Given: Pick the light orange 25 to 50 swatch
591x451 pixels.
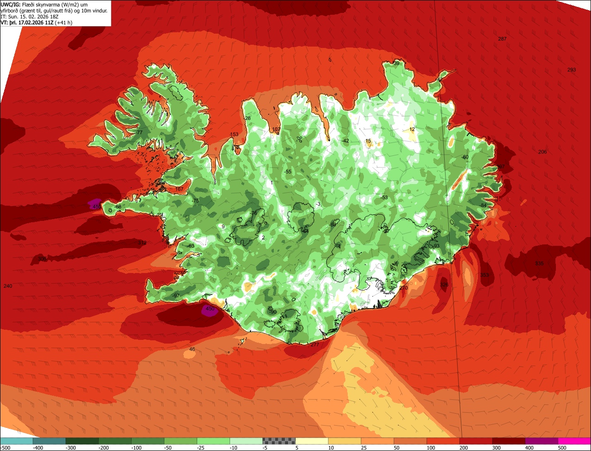Looking at the screenshot, I should click(x=377, y=441).
